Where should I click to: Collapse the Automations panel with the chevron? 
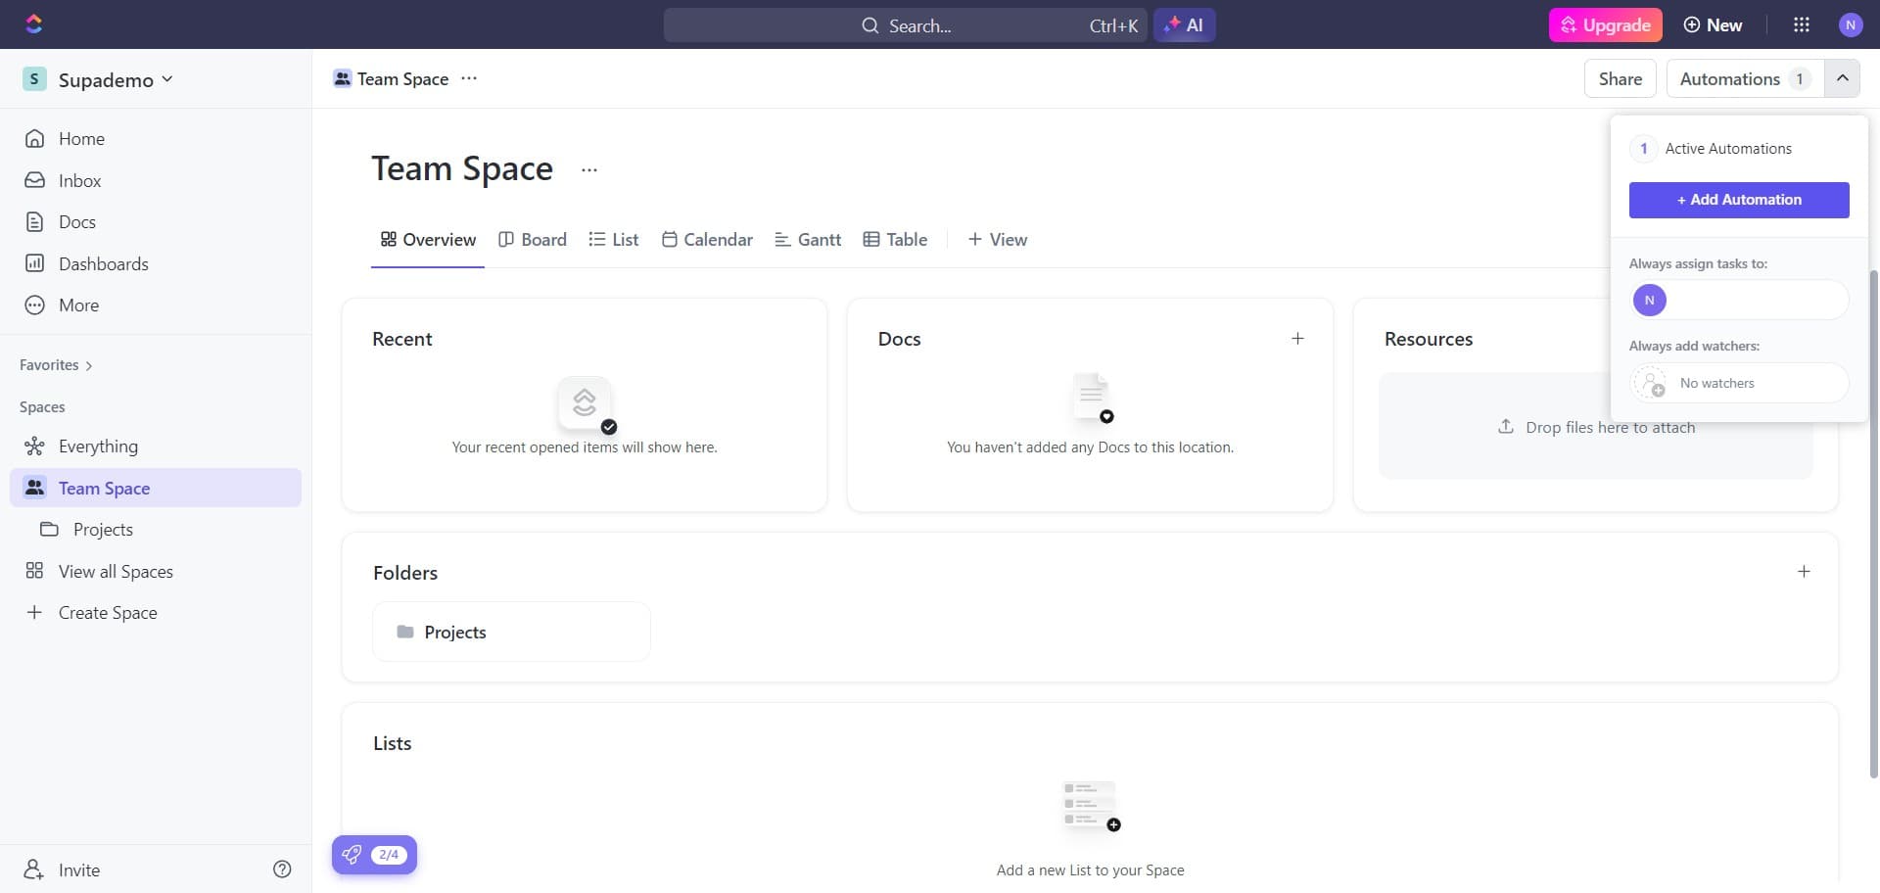(1842, 77)
